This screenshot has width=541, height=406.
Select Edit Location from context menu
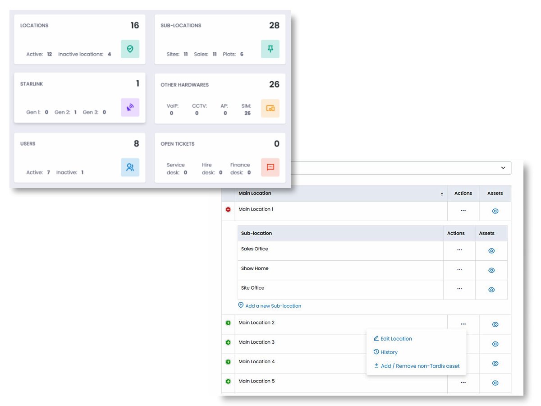click(x=396, y=339)
